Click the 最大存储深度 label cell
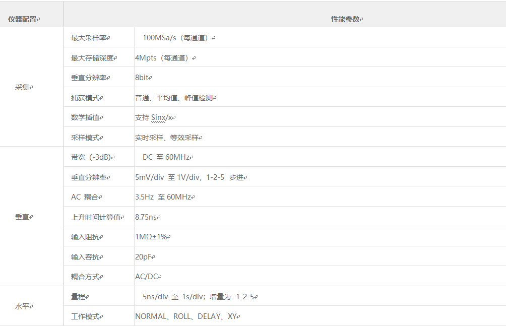 93,58
